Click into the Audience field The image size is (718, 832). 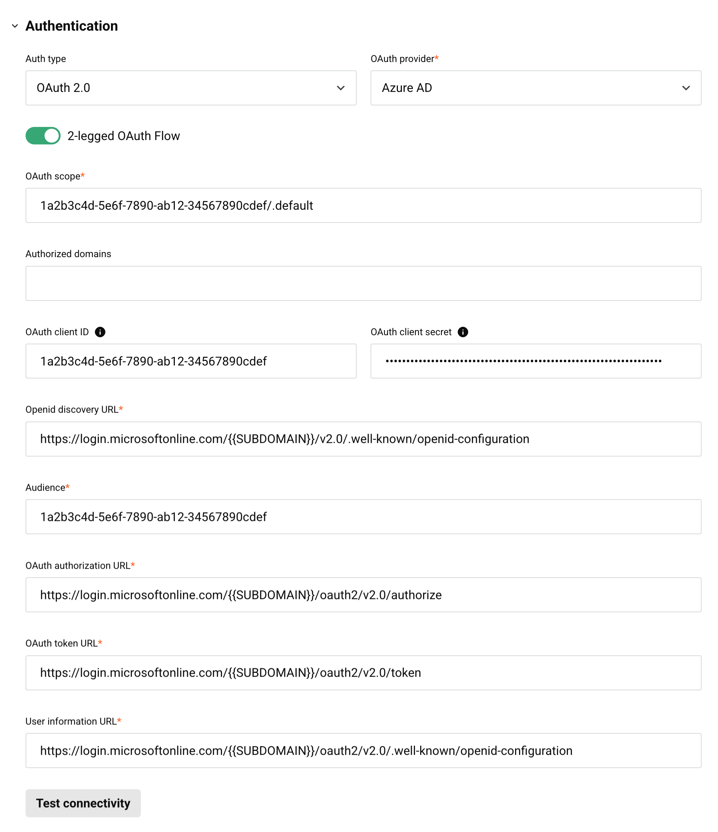tap(363, 517)
